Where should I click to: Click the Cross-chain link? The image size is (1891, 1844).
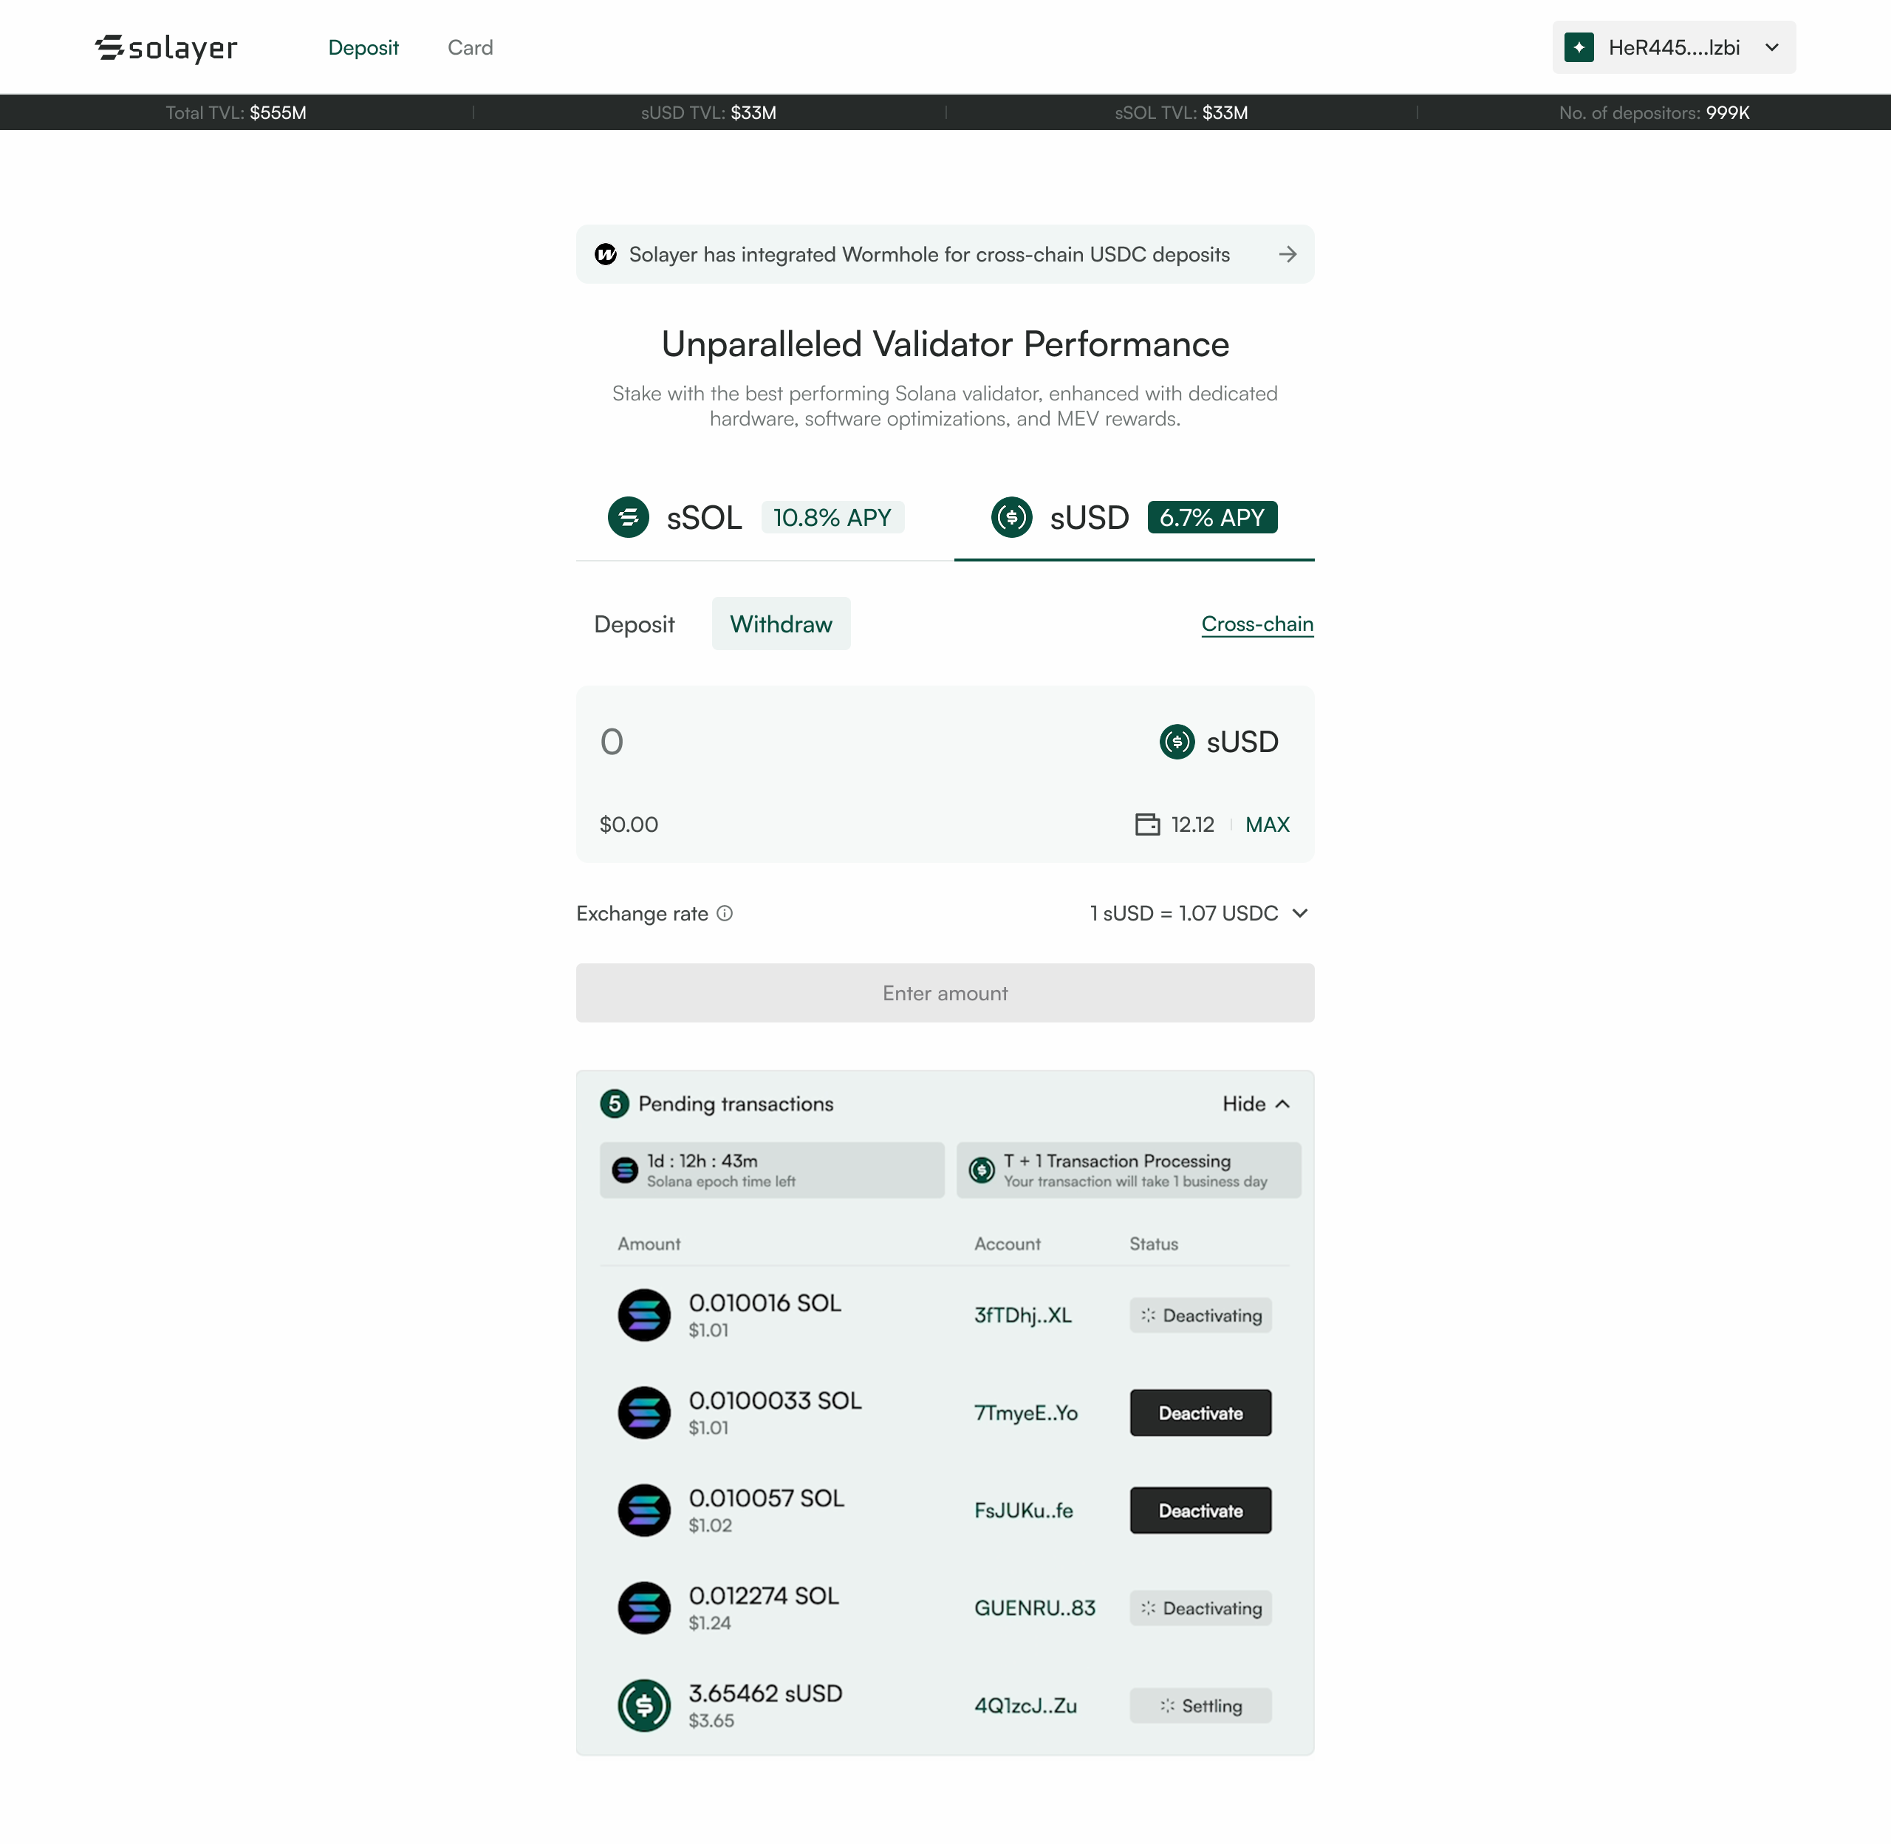pos(1256,624)
